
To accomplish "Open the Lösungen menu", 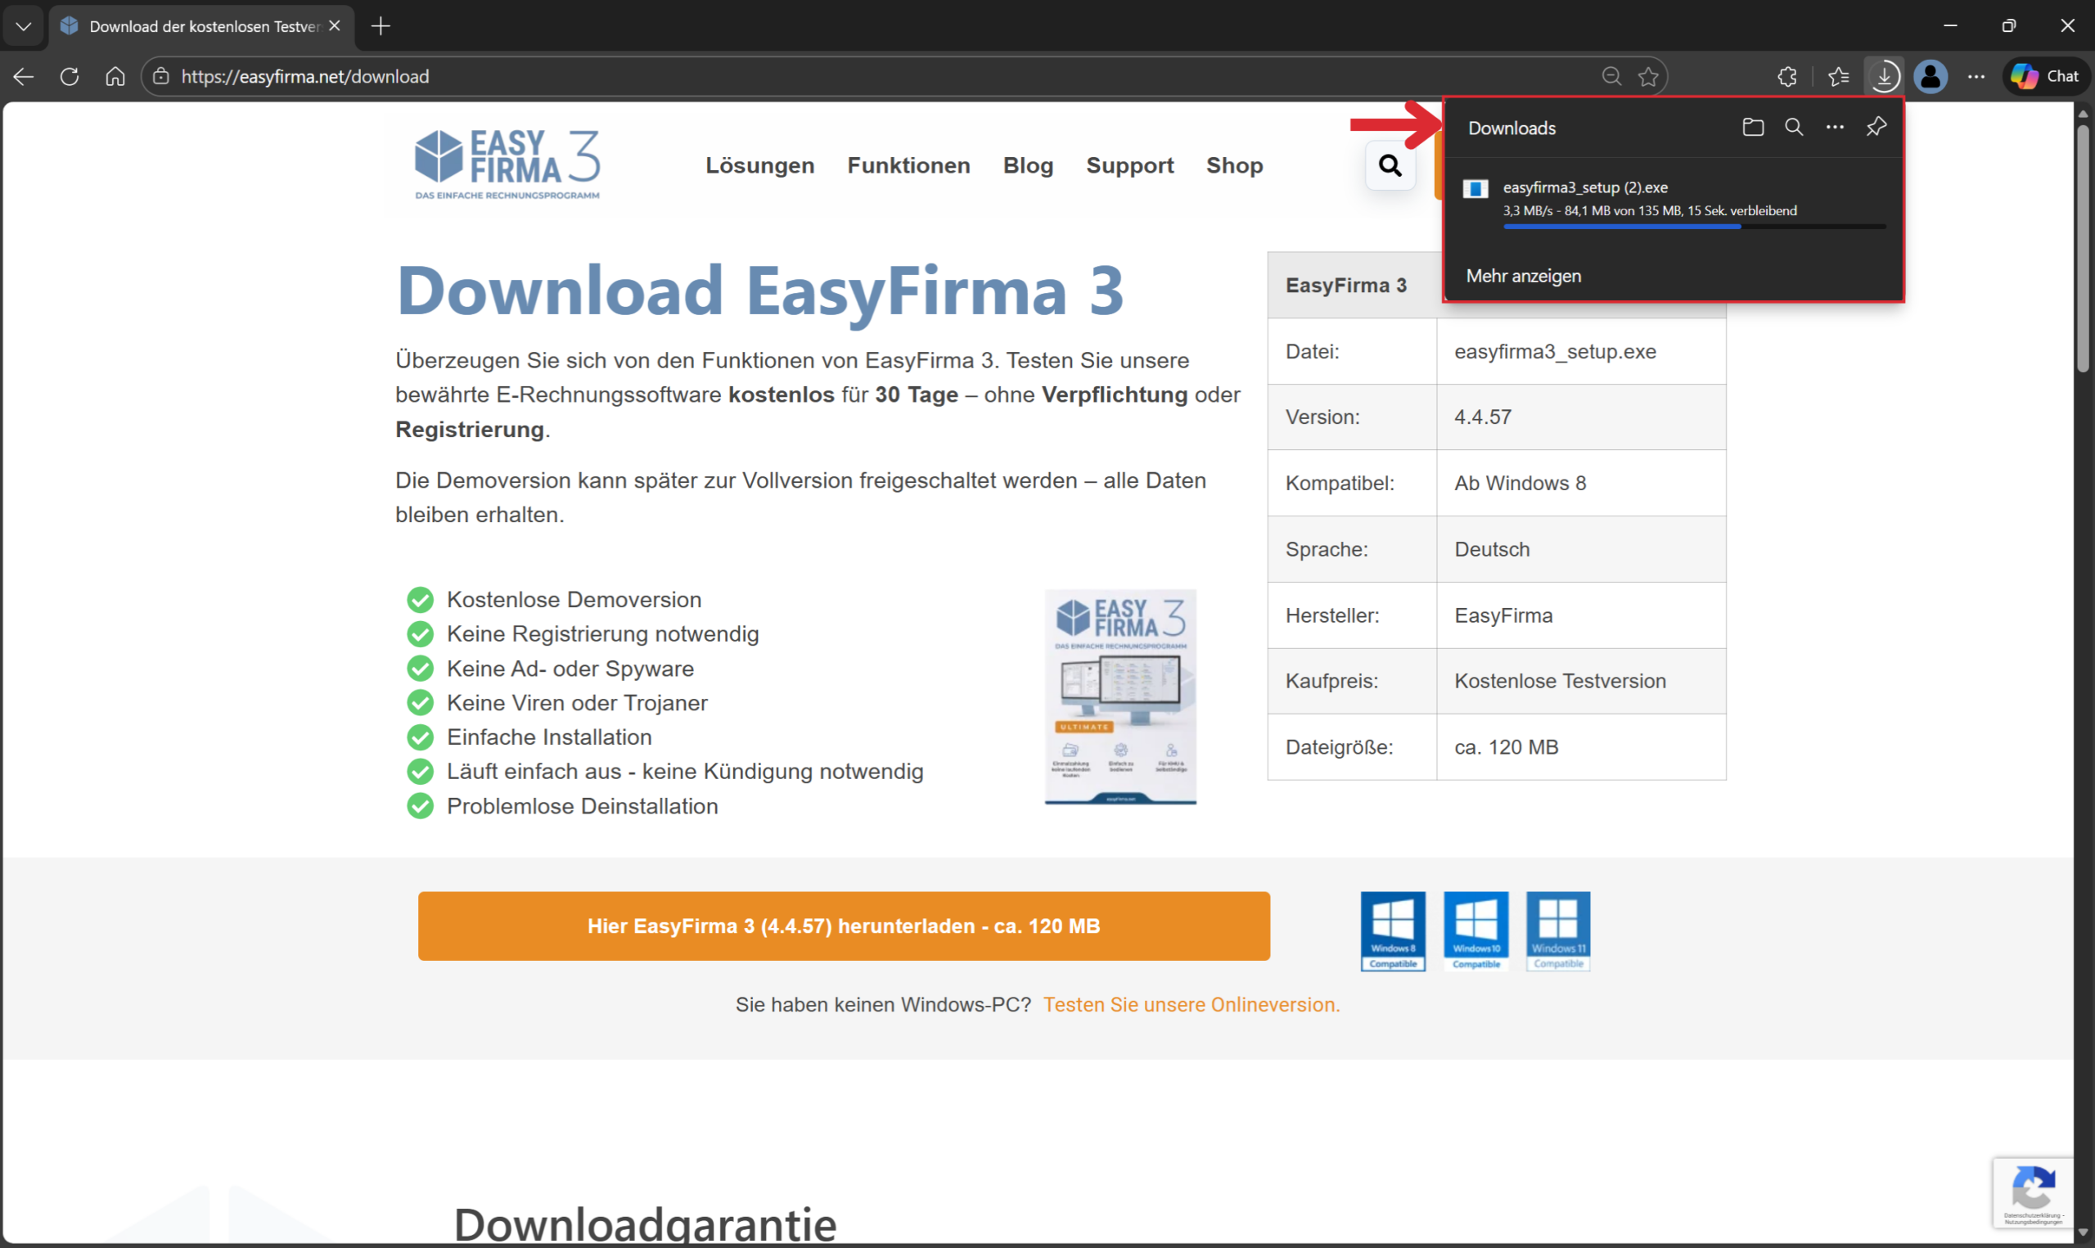I will coord(760,165).
